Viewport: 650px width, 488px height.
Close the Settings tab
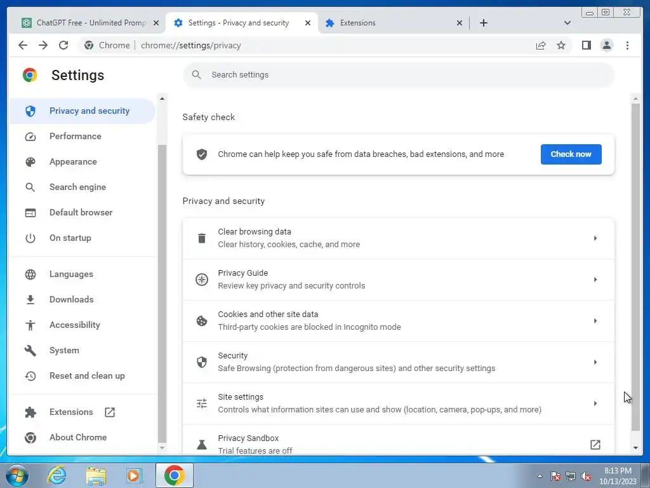pos(308,23)
